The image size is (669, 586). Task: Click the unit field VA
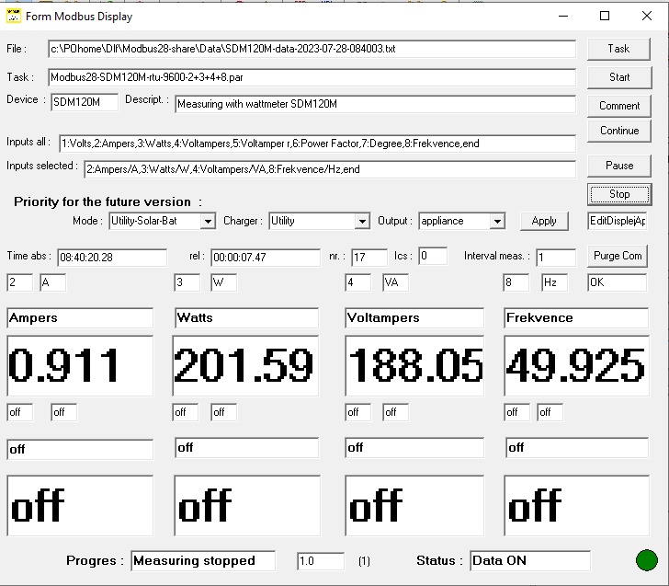tap(395, 282)
